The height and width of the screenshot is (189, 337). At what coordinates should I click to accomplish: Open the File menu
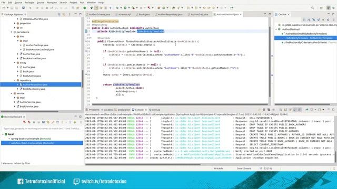coord(3,3)
